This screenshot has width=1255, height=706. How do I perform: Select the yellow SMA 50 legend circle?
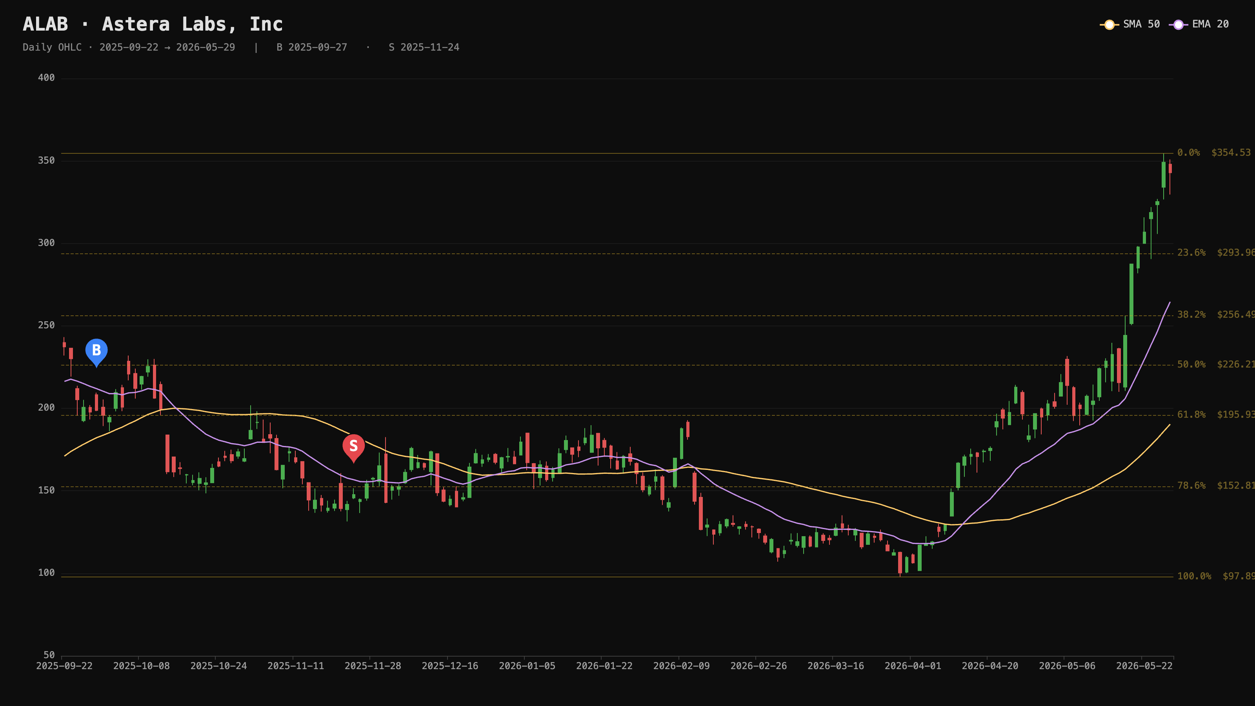pyautogui.click(x=1109, y=24)
